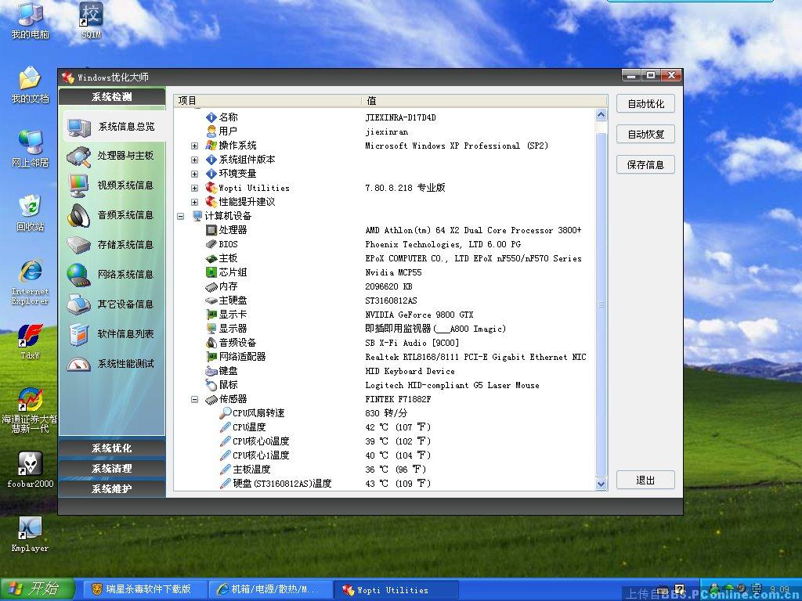Select the BIOS row
The width and height of the screenshot is (802, 601).
pos(385,244)
